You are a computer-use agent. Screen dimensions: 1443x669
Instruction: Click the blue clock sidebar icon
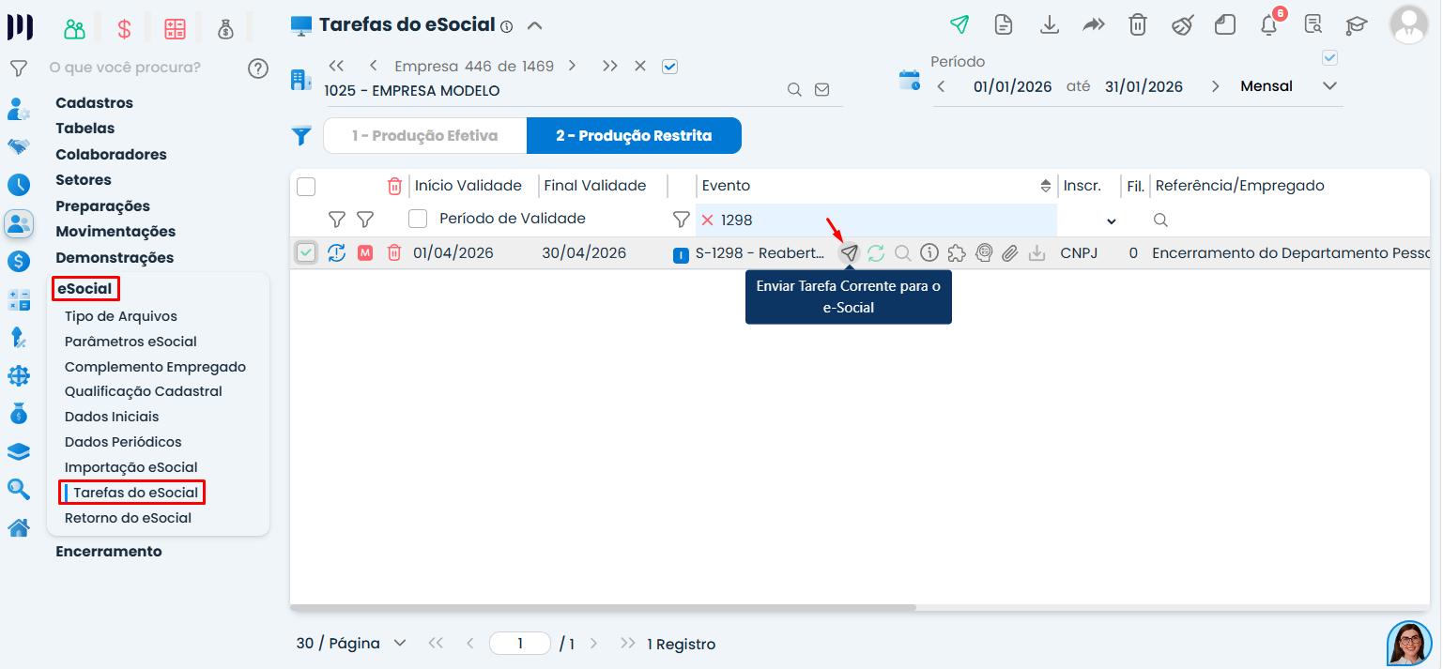[x=19, y=184]
